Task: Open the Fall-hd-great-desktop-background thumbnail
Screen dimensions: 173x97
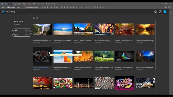Action: tap(145, 29)
